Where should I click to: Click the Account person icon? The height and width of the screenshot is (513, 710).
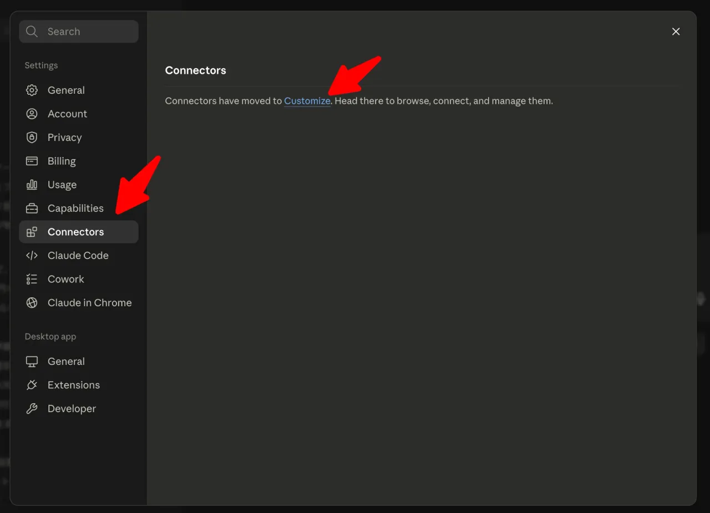click(32, 114)
